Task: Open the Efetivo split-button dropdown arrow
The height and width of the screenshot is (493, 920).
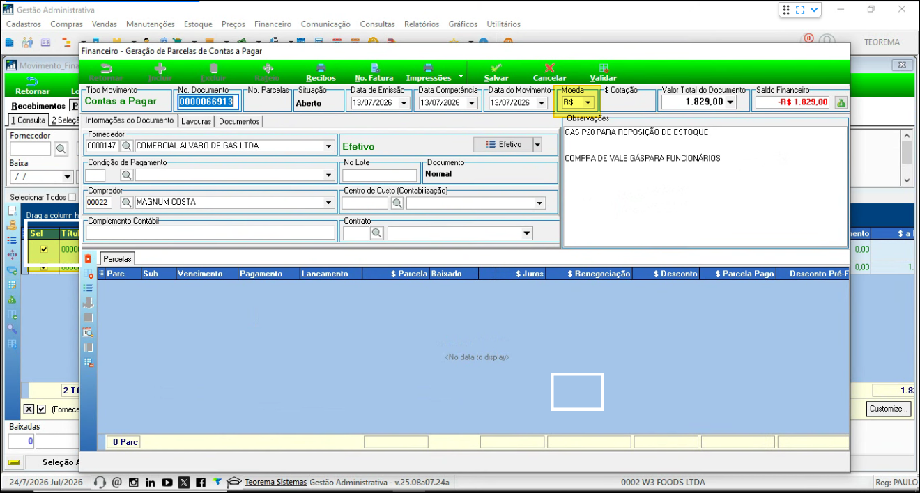Action: (x=537, y=144)
